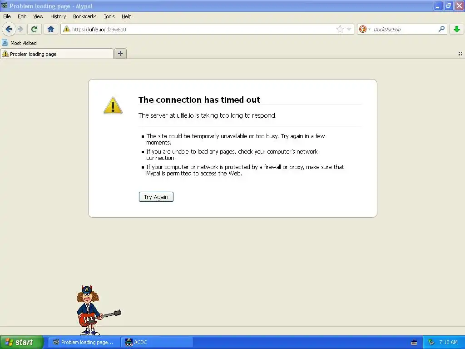Close the Mypal browser window

(459, 5)
